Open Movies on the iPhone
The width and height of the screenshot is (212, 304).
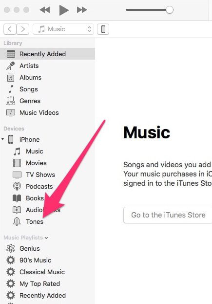(x=36, y=163)
